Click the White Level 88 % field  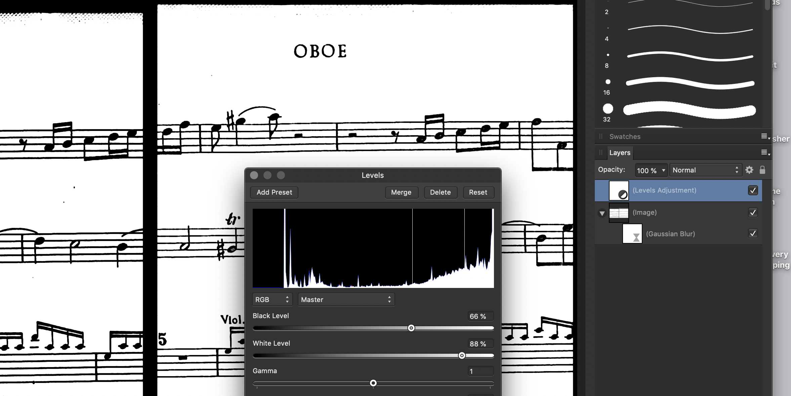481,344
